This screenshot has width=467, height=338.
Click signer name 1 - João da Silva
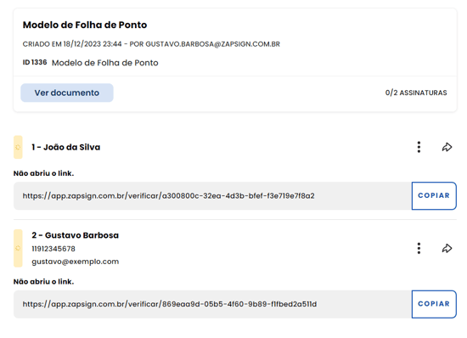(x=66, y=147)
